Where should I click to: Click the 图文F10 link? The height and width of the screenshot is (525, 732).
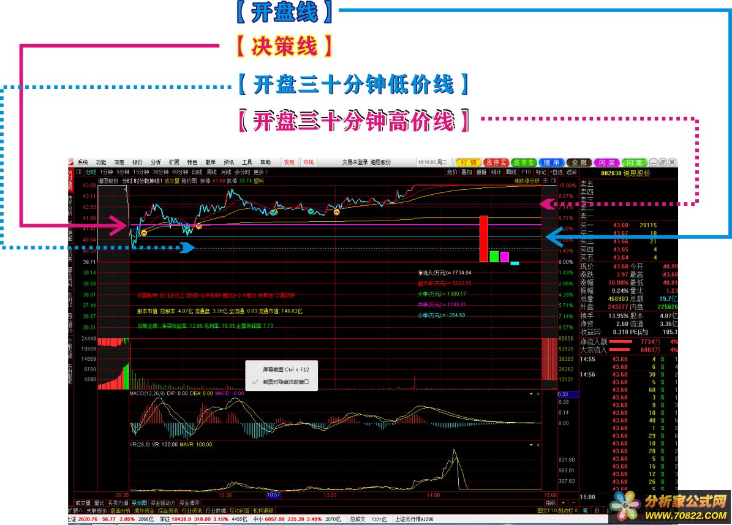click(546, 510)
